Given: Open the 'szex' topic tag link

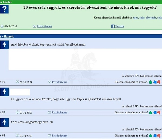Looking at the screenshot, I should 136,18.
